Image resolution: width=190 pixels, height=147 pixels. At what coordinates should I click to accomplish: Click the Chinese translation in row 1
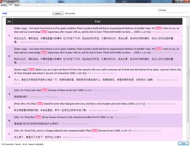click(93, 40)
